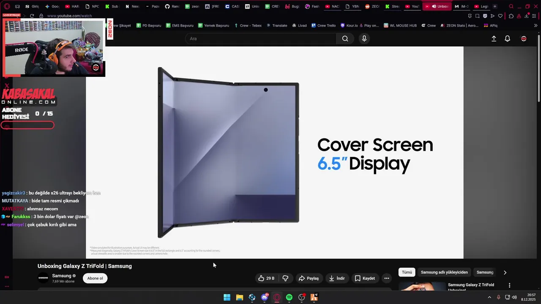Open the Opera GX main menu icon
This screenshot has width=541, height=304.
7,6
